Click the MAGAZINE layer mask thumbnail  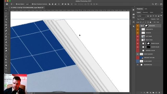tap(146, 26)
